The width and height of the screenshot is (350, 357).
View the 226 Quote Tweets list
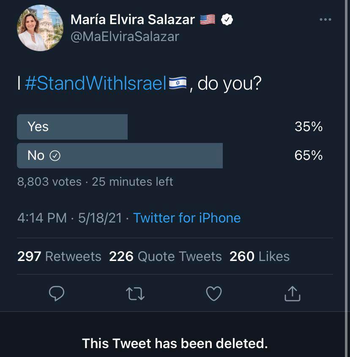[x=165, y=256]
